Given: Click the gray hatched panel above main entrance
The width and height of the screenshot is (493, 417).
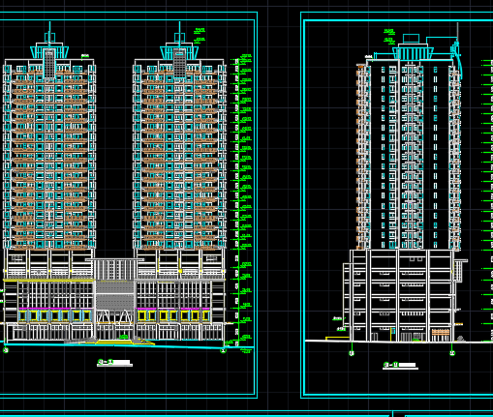Looking at the screenshot, I should pos(115,295).
